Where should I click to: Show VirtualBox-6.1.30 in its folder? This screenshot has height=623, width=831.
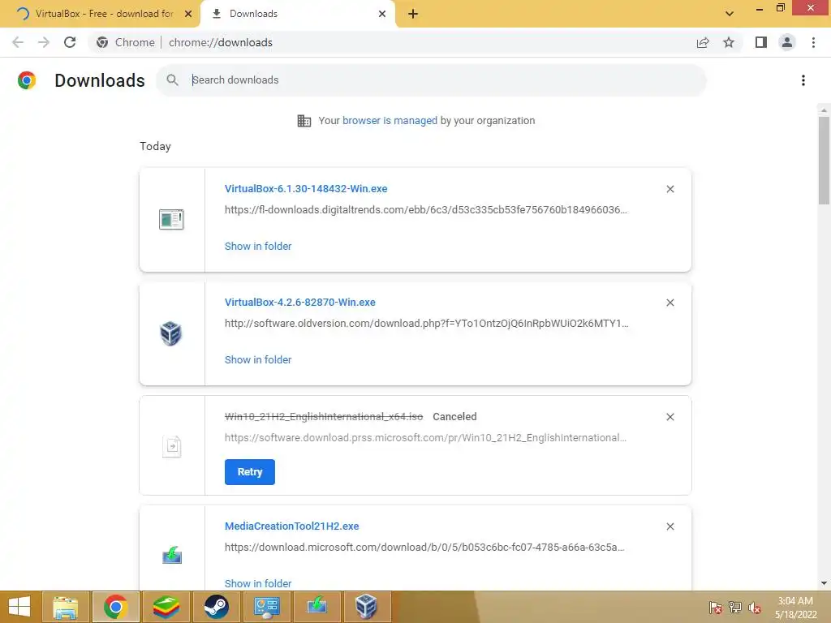pyautogui.click(x=258, y=247)
